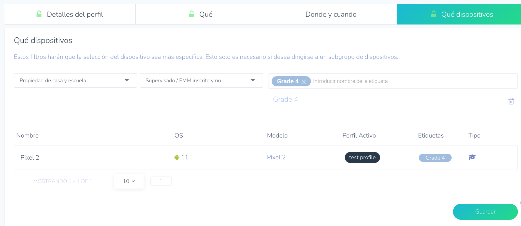The height and width of the screenshot is (226, 521).
Task: Click the trash icon to delete tag filter
Action: 511,101
